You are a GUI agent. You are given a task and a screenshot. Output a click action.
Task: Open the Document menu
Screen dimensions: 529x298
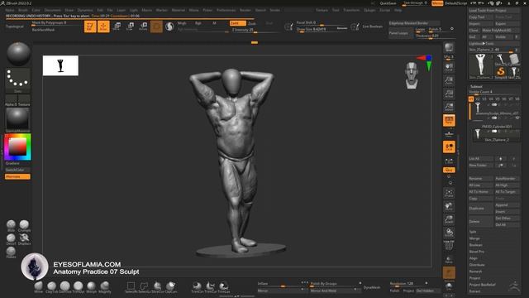53,10
